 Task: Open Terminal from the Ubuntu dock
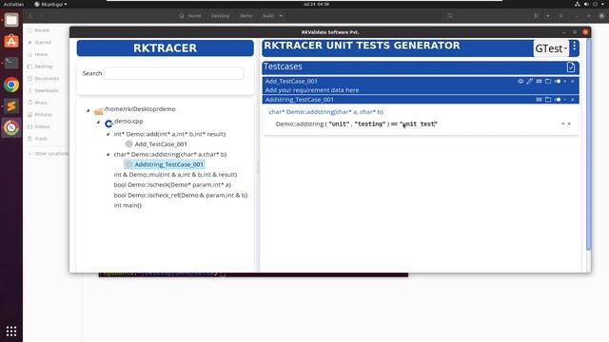(11, 63)
